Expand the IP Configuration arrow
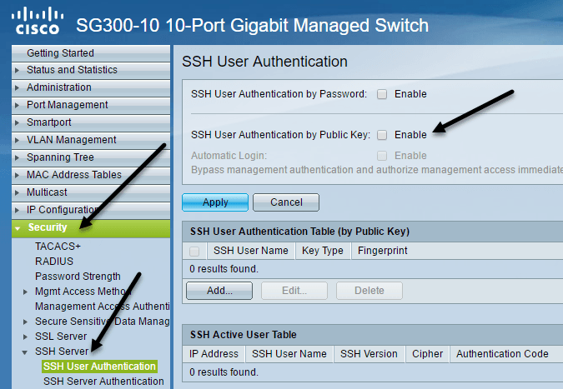Image resolution: width=563 pixels, height=389 pixels. [x=17, y=211]
